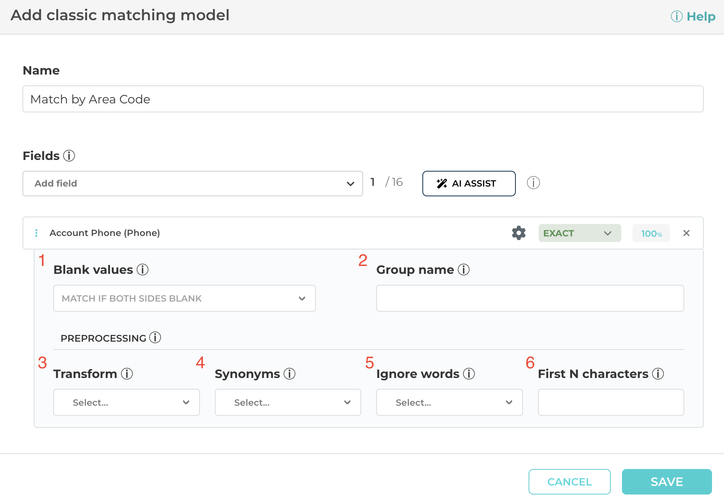724x499 pixels.
Task: Click the Transform info icon
Action: tap(127, 374)
